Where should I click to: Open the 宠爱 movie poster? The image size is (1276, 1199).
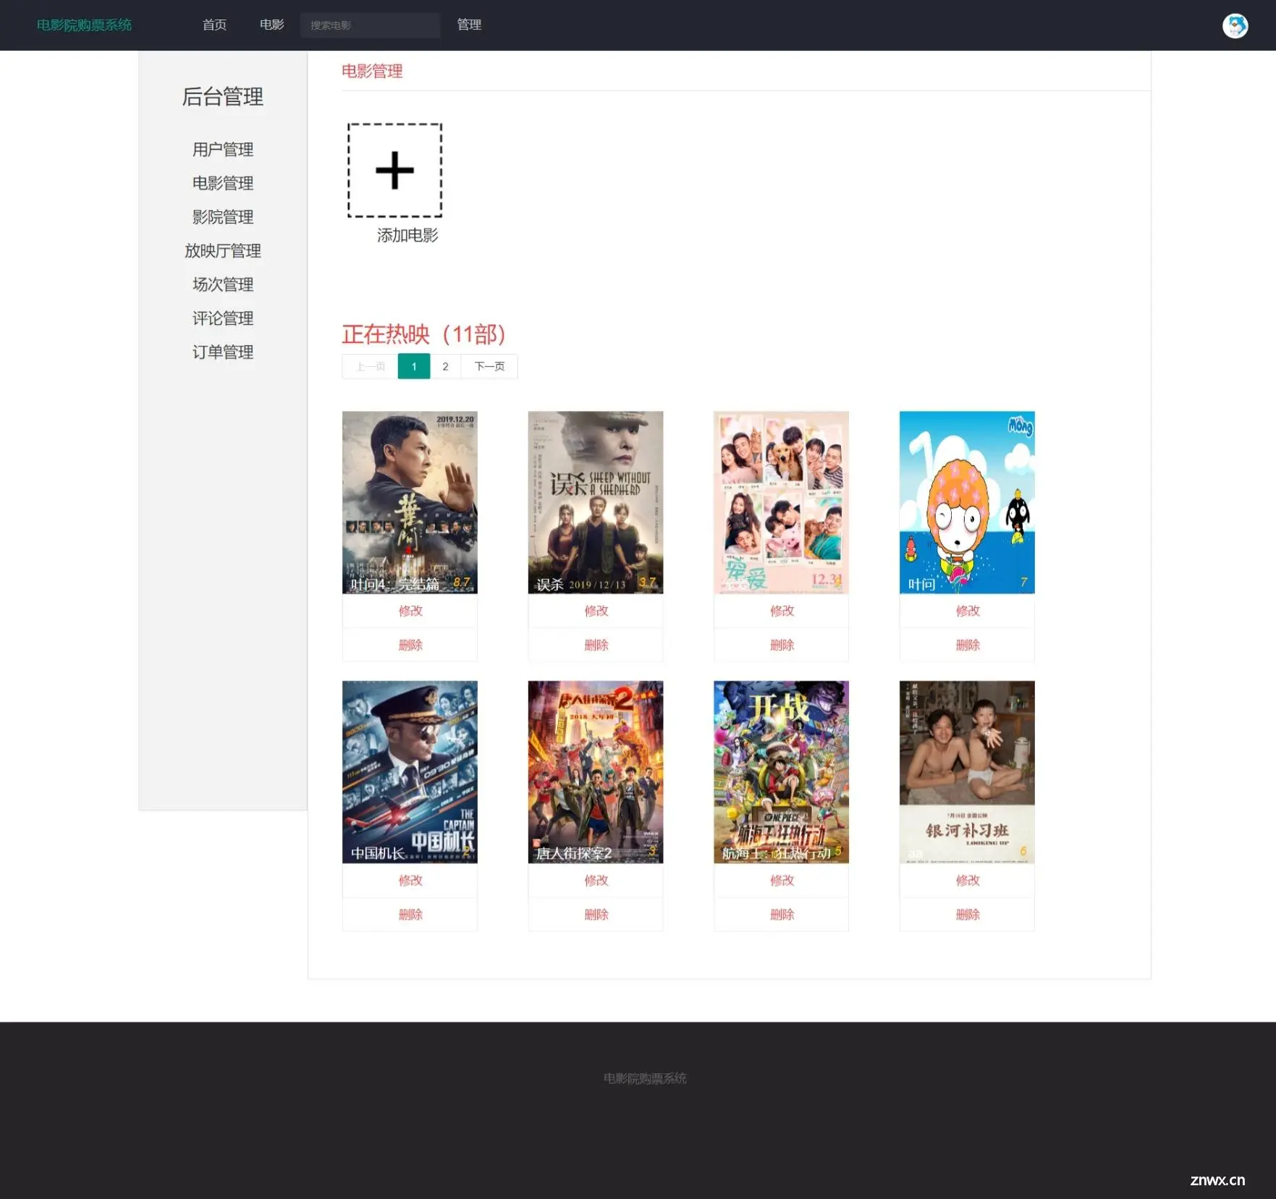point(781,502)
